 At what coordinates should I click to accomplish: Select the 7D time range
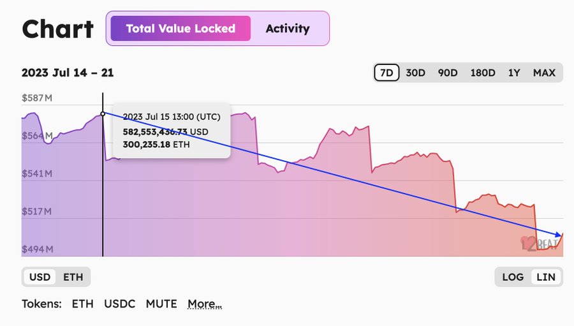point(386,73)
